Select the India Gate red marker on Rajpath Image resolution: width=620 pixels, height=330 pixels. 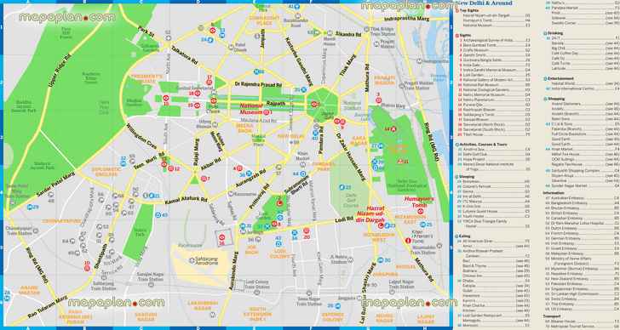point(314,105)
